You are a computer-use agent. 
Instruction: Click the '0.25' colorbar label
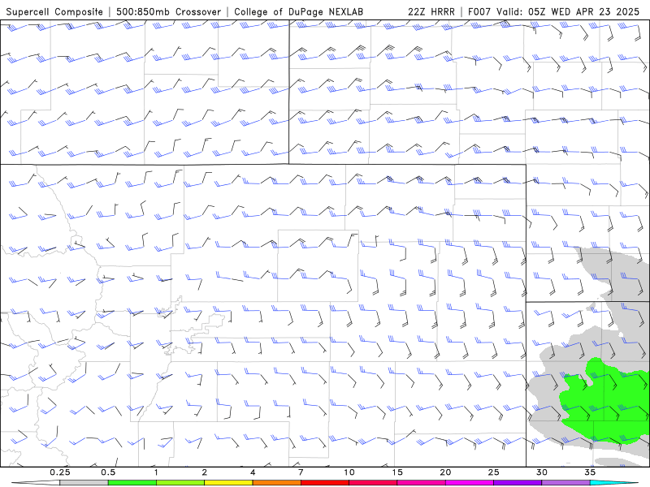click(60, 472)
